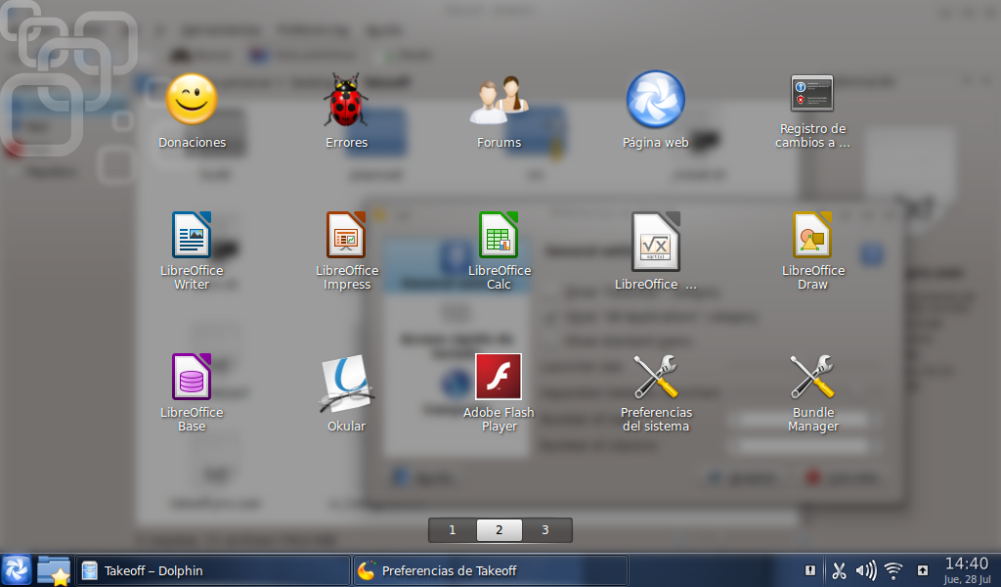The height and width of the screenshot is (587, 1001).
Task: Show hidden system tray icons
Action: pos(923,570)
